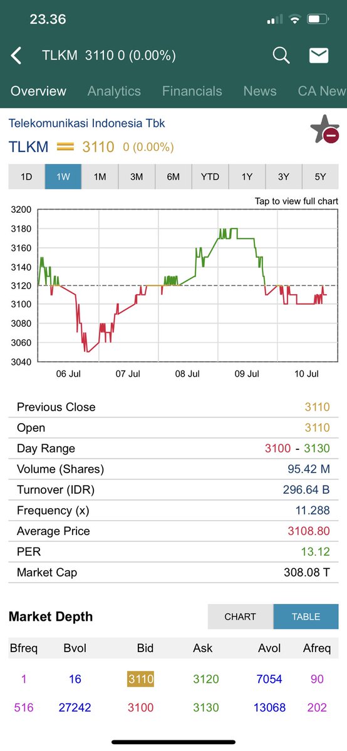This screenshot has width=347, height=751.
Task: Tap the 16 bid volume cell
Action: click(75, 679)
